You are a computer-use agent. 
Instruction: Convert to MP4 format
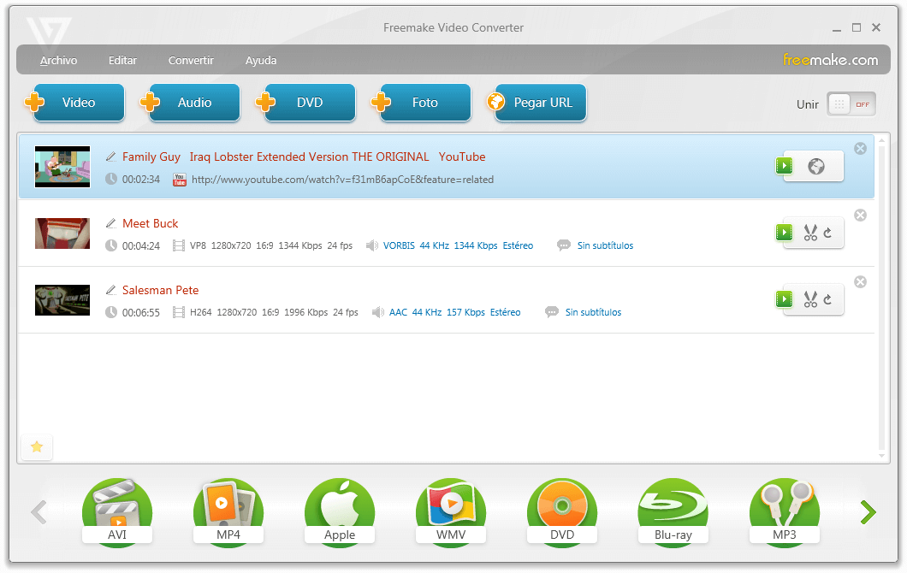(x=228, y=511)
